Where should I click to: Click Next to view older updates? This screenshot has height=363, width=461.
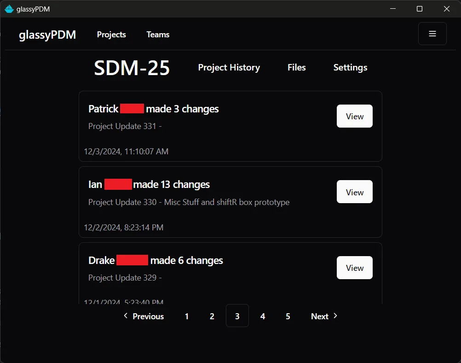pyautogui.click(x=320, y=316)
